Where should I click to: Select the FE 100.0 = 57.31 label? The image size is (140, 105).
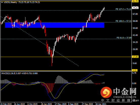[x=123, y=21]
